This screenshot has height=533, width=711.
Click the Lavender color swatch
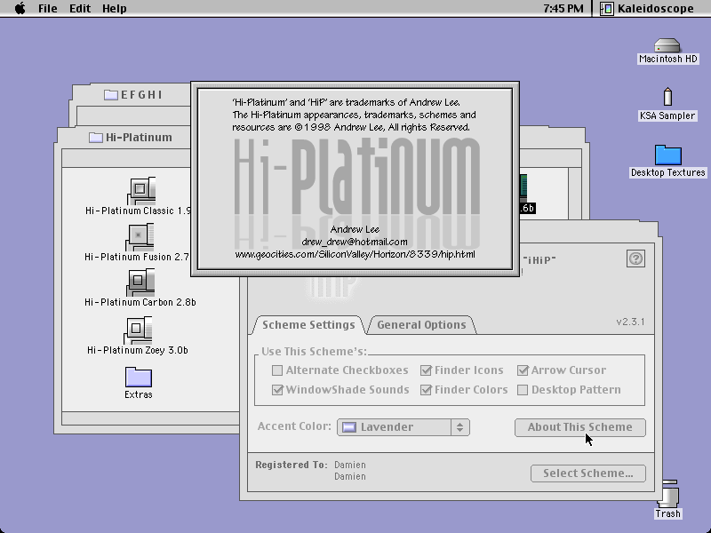tap(348, 427)
